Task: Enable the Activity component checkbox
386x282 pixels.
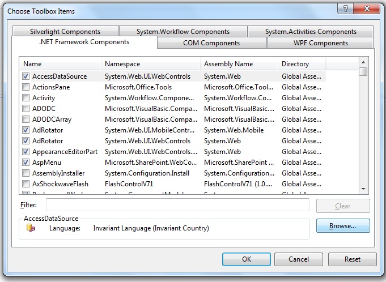Action: point(26,98)
